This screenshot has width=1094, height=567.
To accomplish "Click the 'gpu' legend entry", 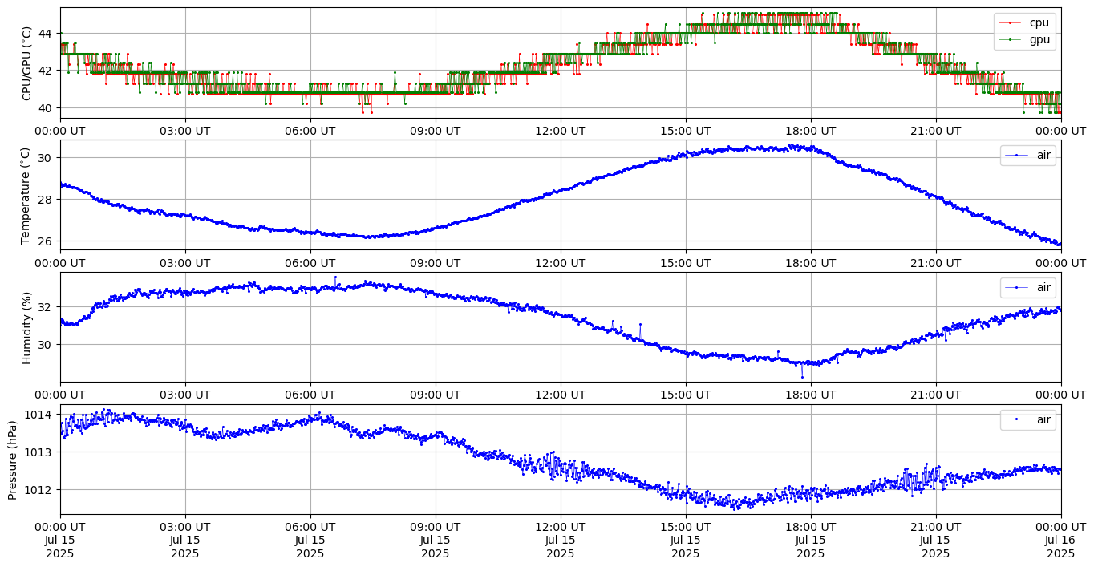I will point(1025,39).
